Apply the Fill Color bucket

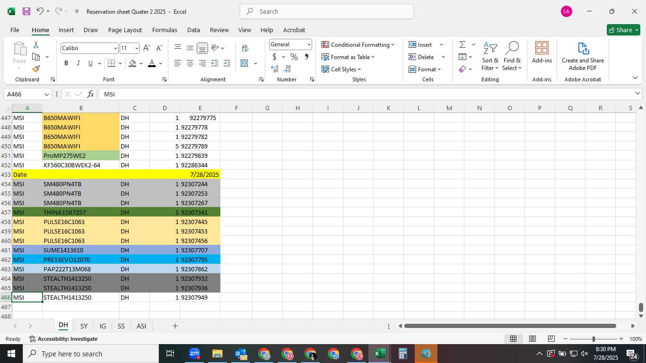pos(132,63)
